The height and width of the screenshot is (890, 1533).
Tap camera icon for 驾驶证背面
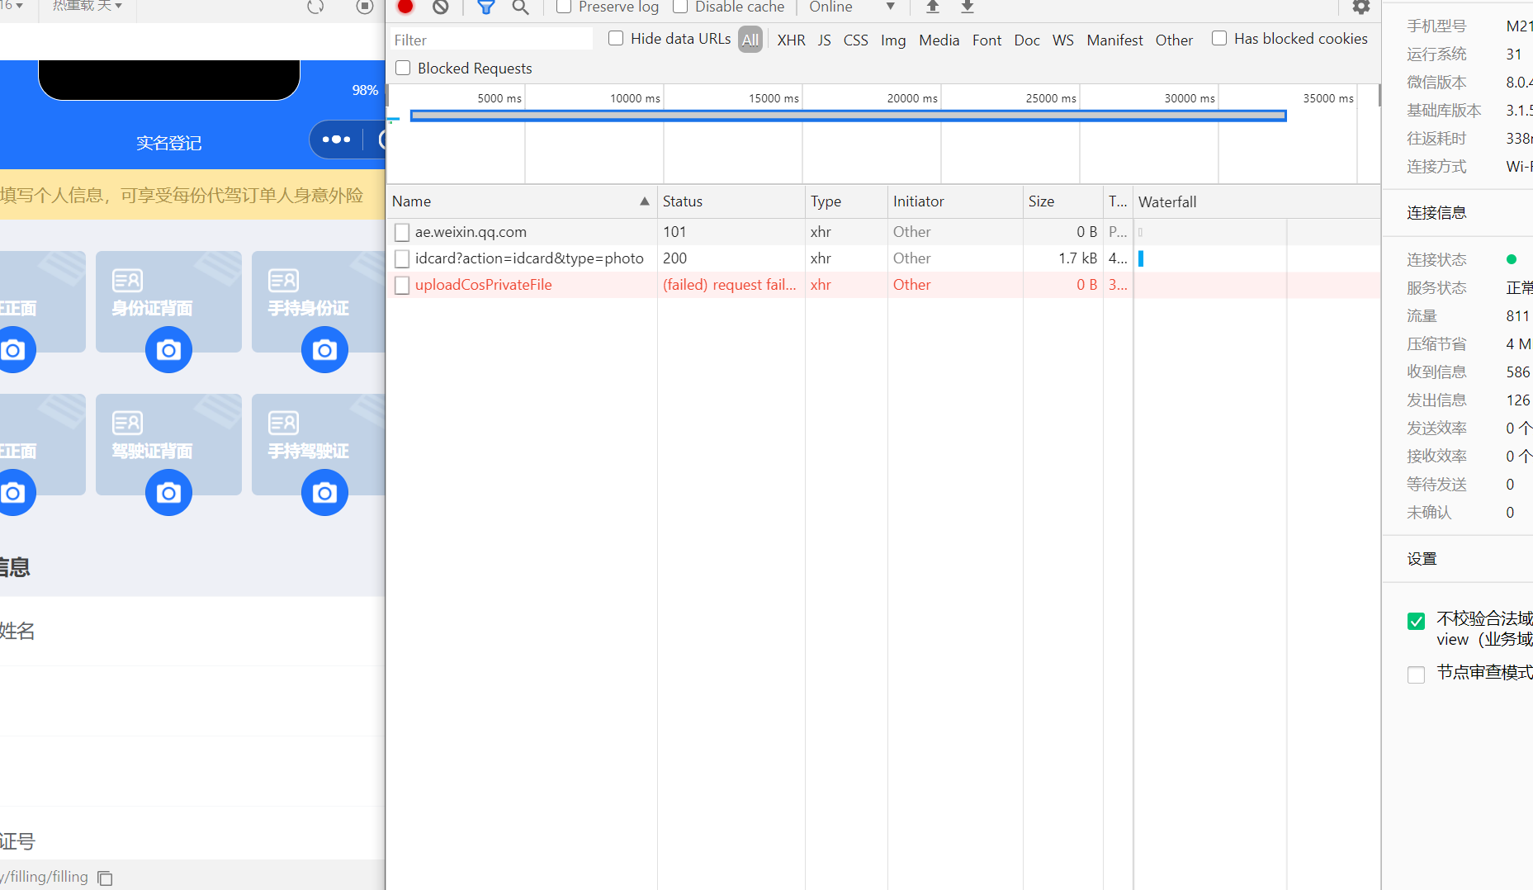point(168,493)
